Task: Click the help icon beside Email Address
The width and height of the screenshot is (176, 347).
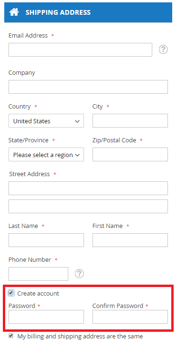Action: (163, 50)
